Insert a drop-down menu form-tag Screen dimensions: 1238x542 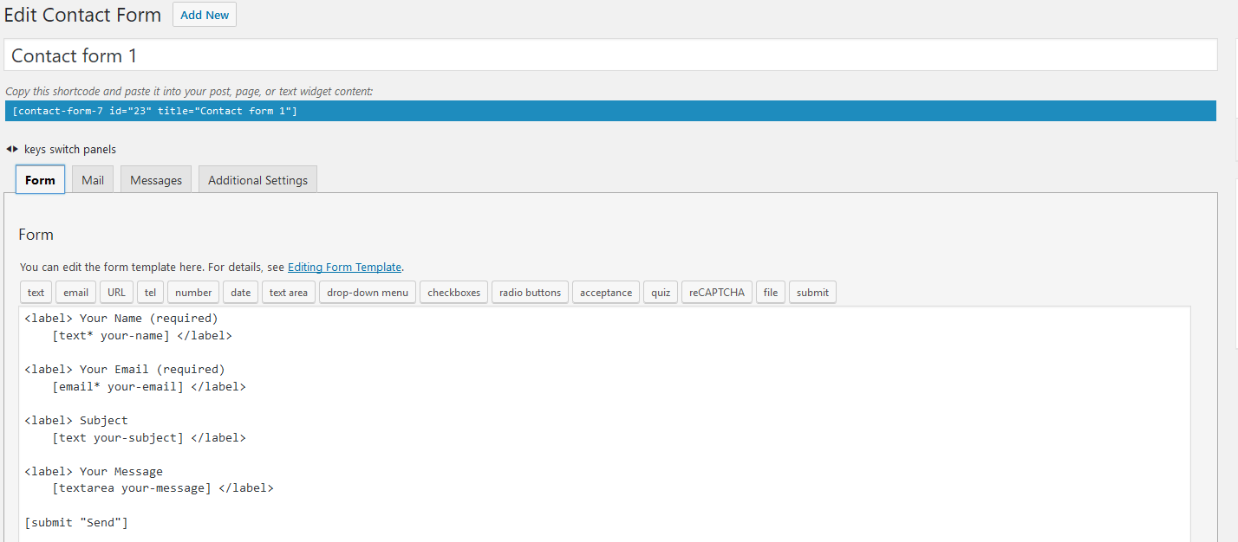pyautogui.click(x=367, y=292)
